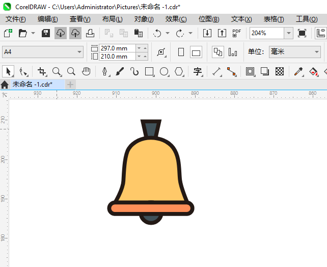327x267 pixels.
Task: Click the orange bell rim shape
Action: (151, 208)
